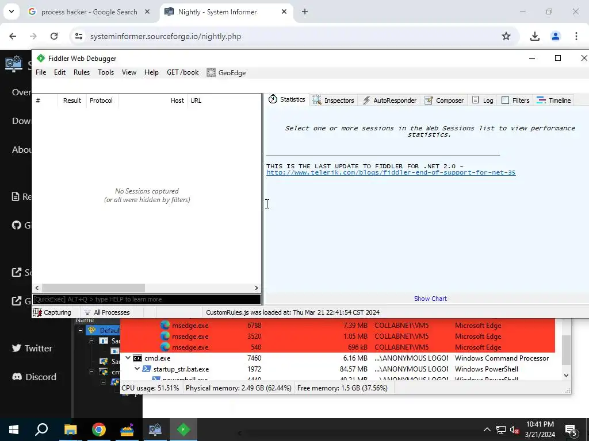Click the Discord logo icon in sidebar
The height and width of the screenshot is (441, 589).
click(x=17, y=377)
